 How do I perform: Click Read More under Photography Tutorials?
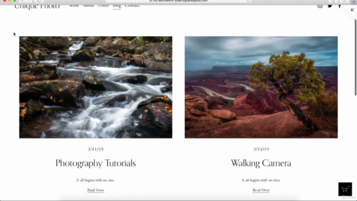(95, 190)
